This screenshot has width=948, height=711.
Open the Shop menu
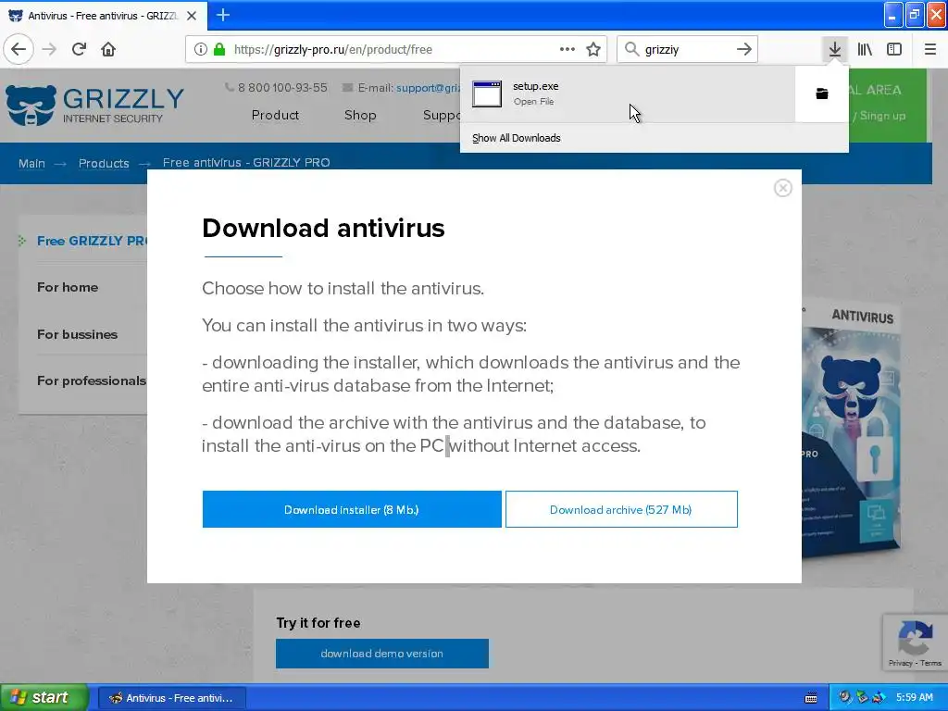[360, 115]
